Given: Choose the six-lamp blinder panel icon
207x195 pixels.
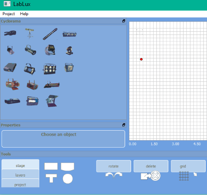Looking at the screenshot, I should [x=50, y=69].
